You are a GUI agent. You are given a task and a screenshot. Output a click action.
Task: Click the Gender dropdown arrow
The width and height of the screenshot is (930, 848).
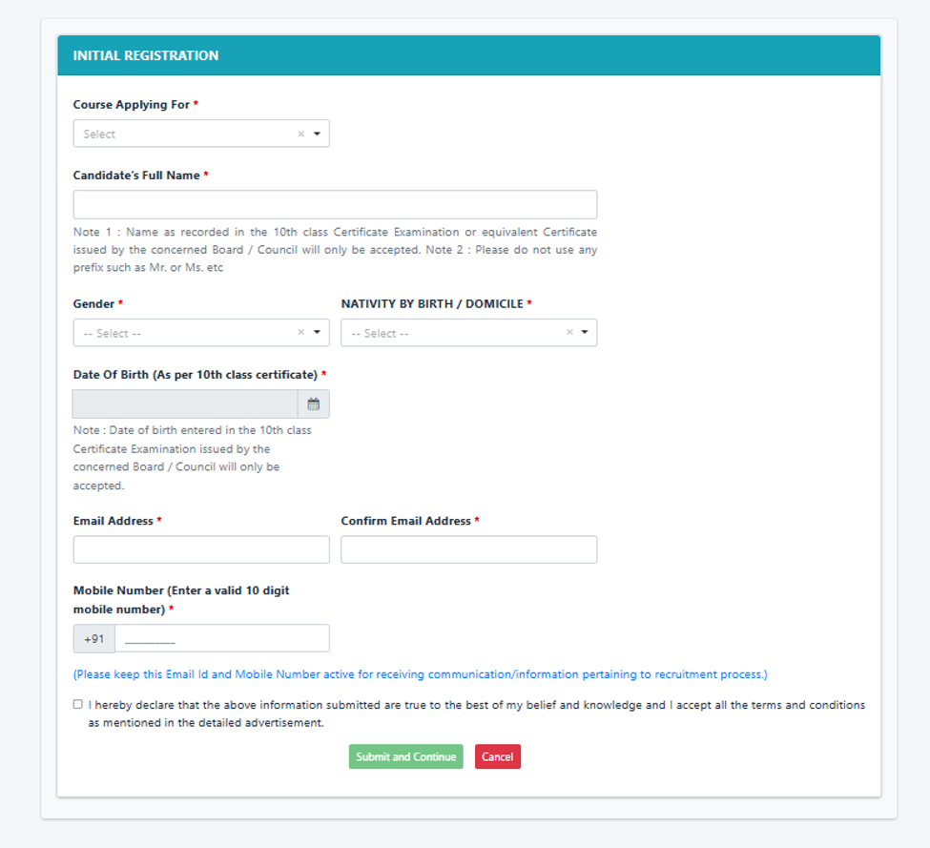318,332
